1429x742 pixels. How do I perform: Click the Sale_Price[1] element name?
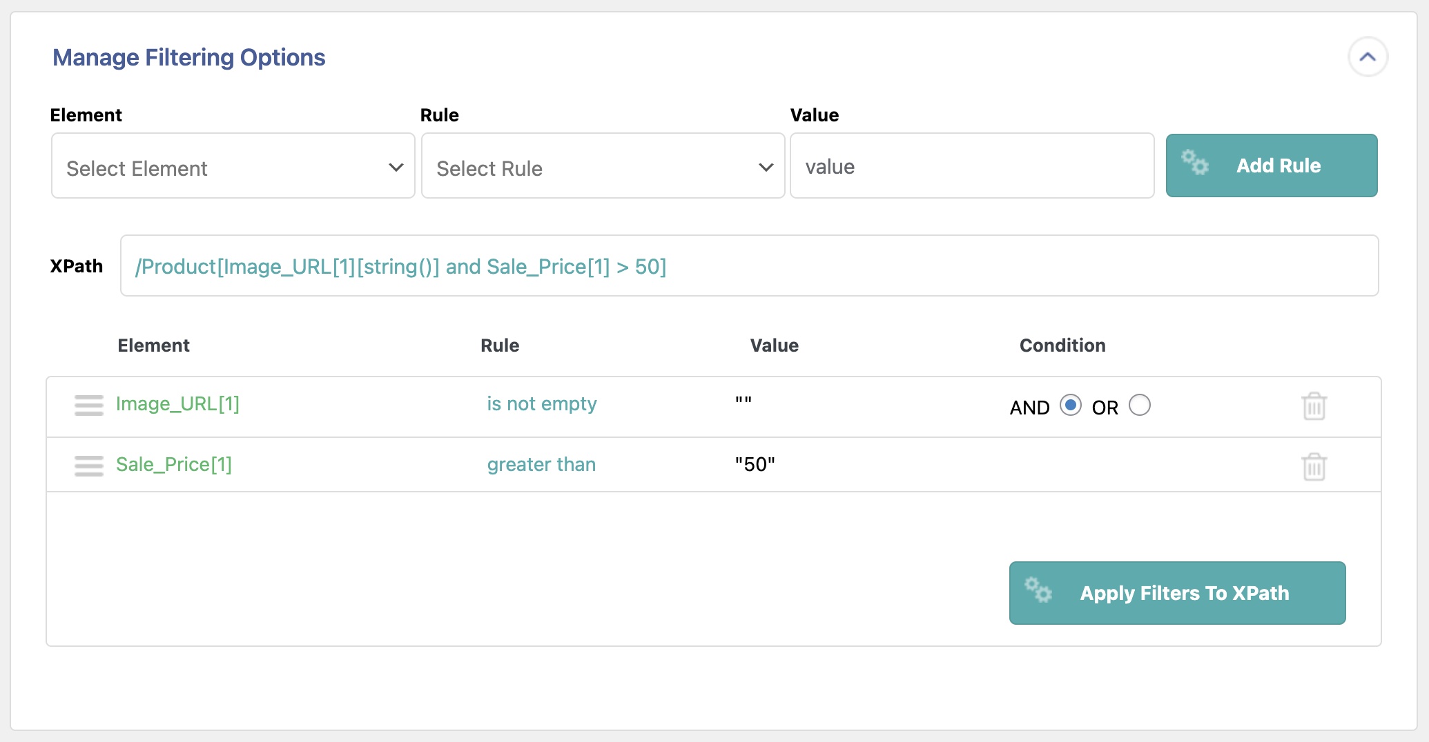tap(174, 465)
